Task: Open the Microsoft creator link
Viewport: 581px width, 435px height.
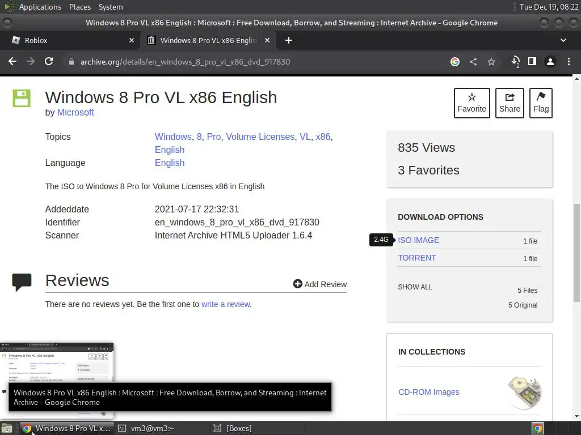Action: (x=75, y=113)
